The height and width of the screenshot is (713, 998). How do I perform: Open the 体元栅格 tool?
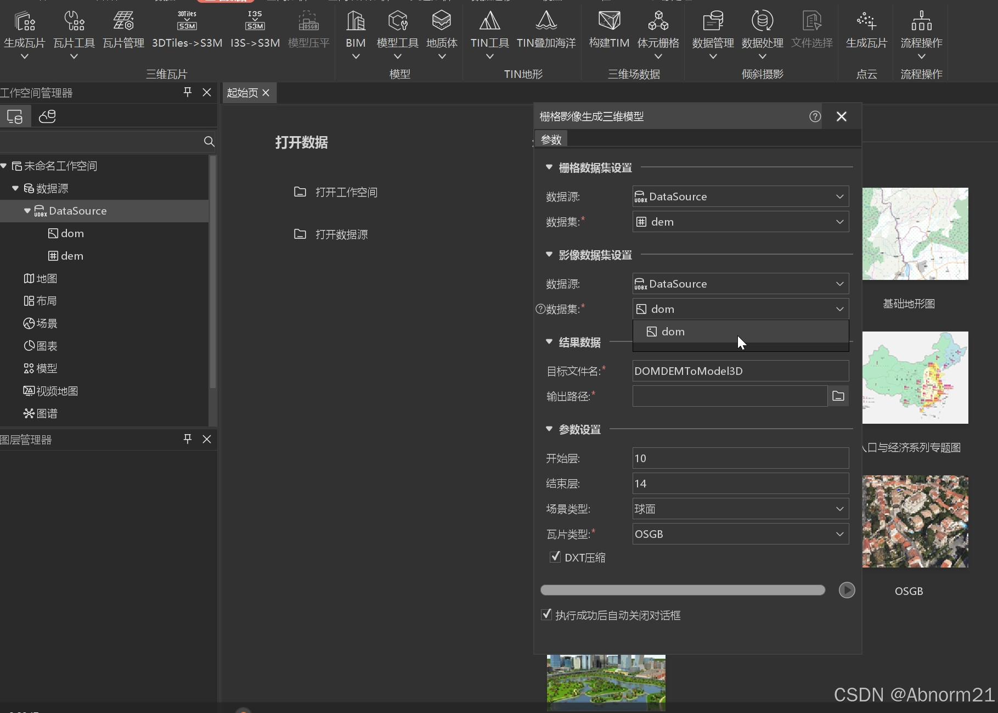(x=658, y=25)
